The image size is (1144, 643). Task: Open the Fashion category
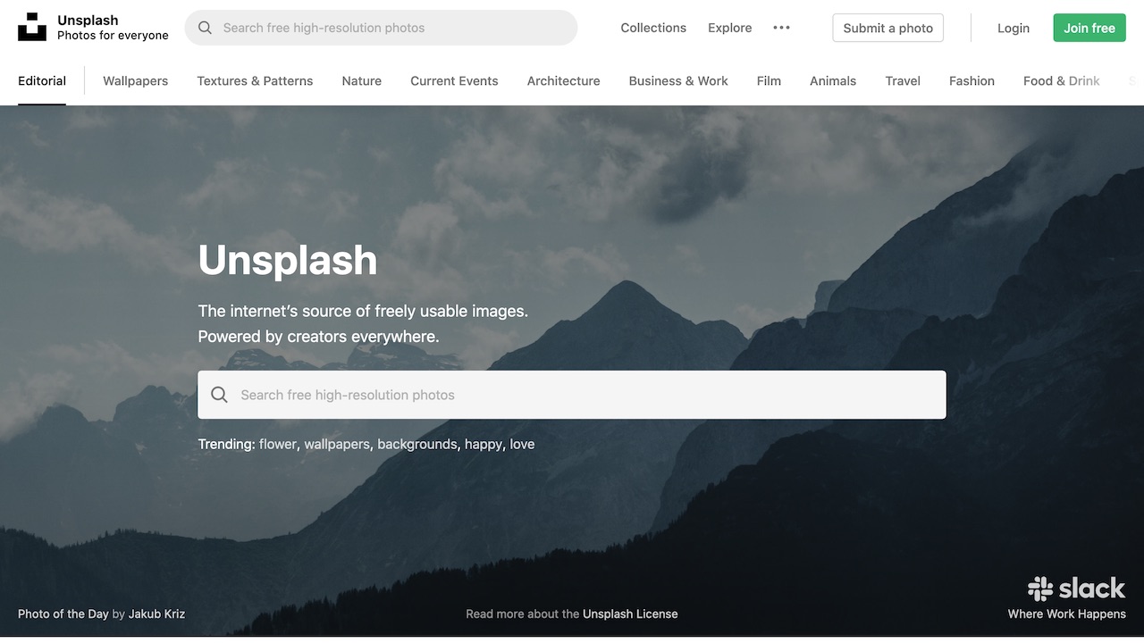tap(972, 80)
